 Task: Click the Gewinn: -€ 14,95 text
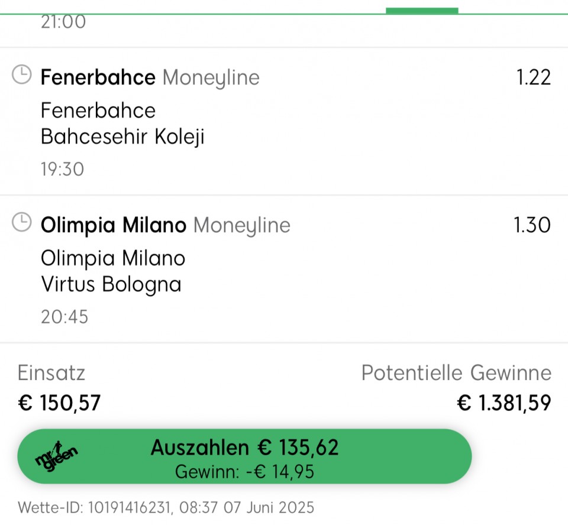tap(244, 472)
